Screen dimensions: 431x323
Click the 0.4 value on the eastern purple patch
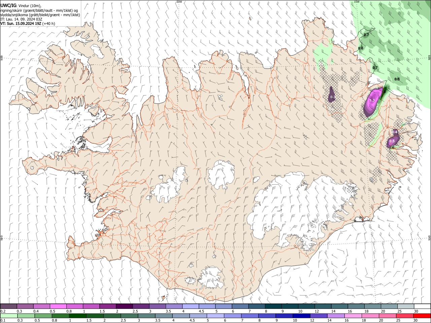pos(395,132)
